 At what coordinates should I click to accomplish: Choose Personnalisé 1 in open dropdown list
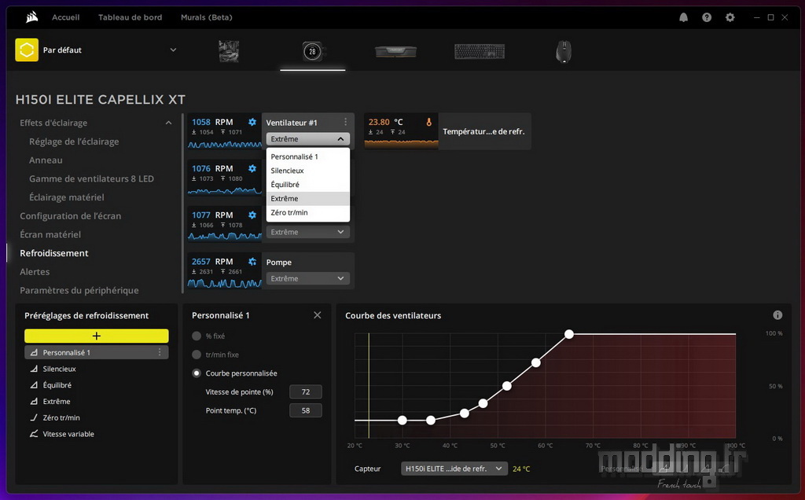(308, 156)
